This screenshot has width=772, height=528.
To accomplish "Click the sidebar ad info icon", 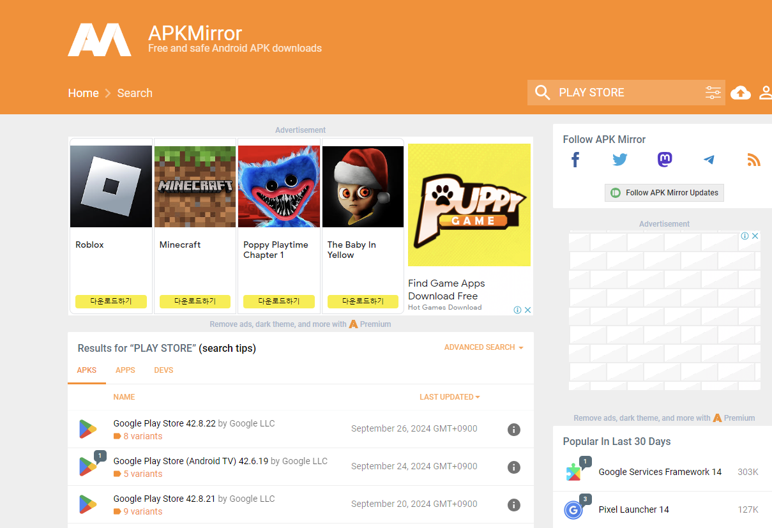I will tap(745, 236).
